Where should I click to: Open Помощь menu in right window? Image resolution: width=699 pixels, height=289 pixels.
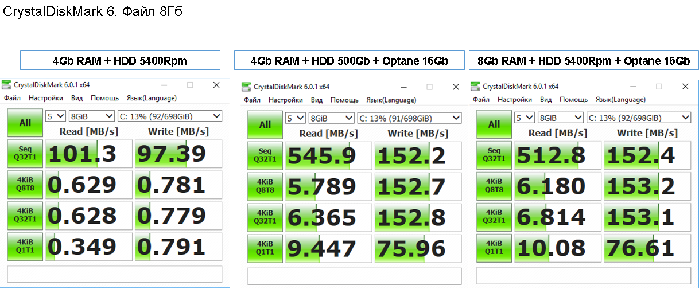[x=573, y=99]
